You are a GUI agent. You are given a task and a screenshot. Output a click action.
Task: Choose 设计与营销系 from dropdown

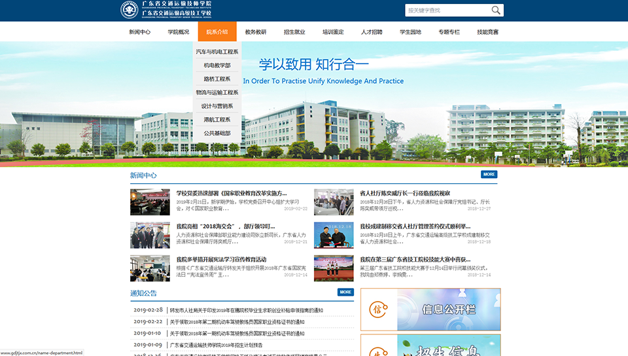217,106
